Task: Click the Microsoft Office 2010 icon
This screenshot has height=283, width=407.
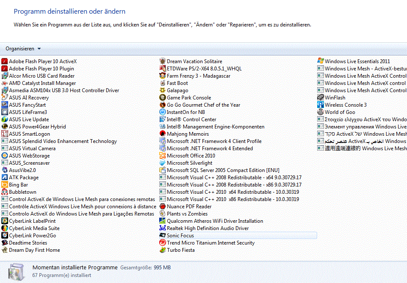Action: (163, 156)
